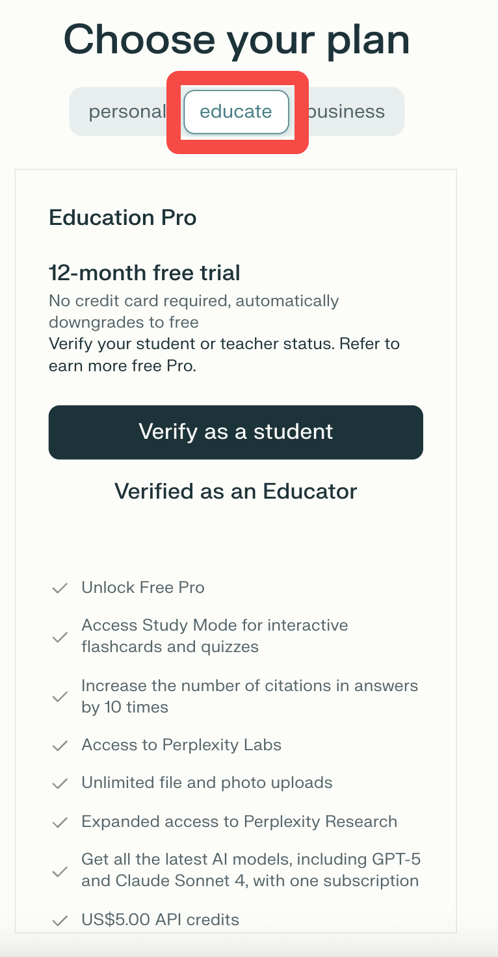Screen dimensions: 498x957
Task: Click the Choose your plan heading
Action: click(237, 39)
